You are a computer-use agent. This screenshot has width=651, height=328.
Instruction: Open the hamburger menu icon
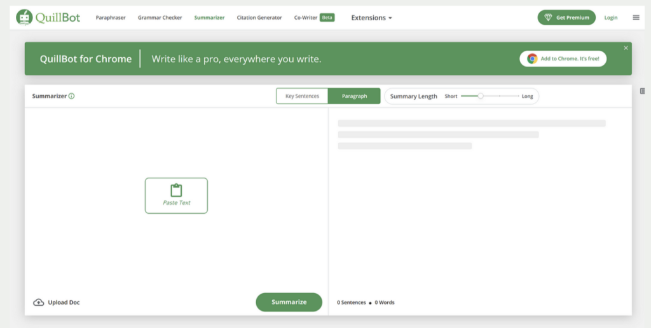[636, 17]
